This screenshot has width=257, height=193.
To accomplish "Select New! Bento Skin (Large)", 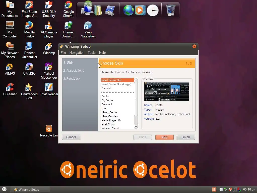I will [117, 84].
